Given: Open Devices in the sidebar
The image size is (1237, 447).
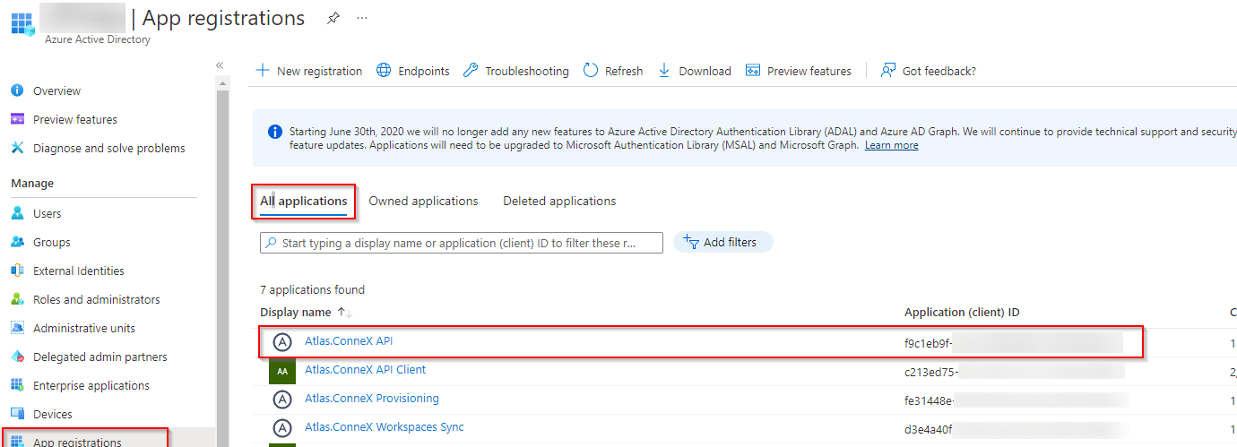Looking at the screenshot, I should [53, 414].
